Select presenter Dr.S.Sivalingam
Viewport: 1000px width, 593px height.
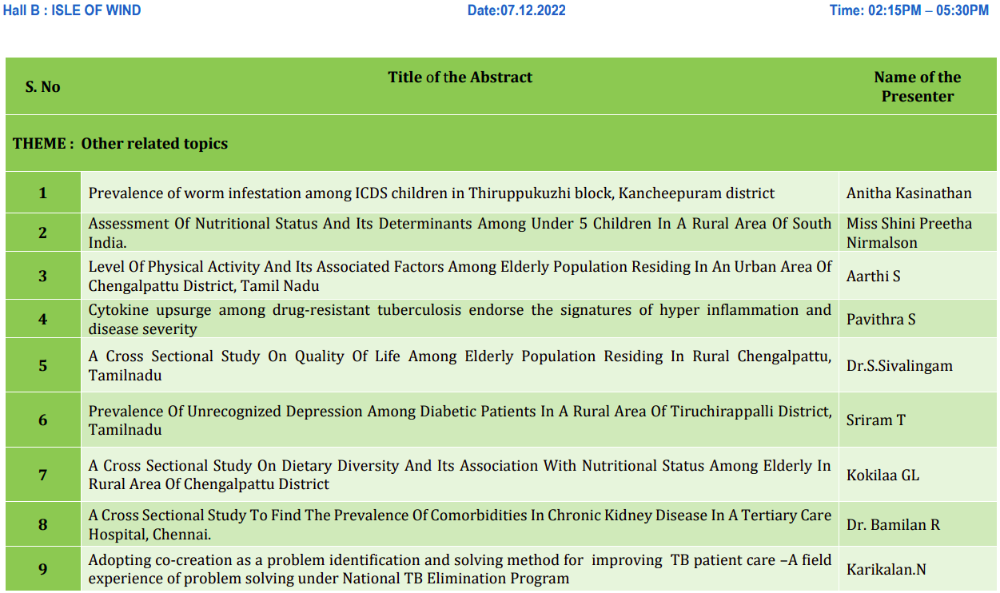(x=899, y=365)
